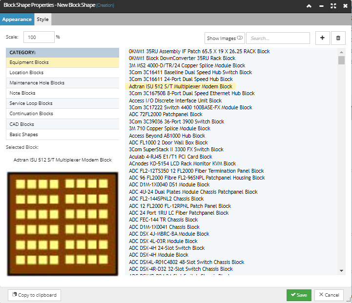
Task: Select Note Blocks category
Action: 62,93
